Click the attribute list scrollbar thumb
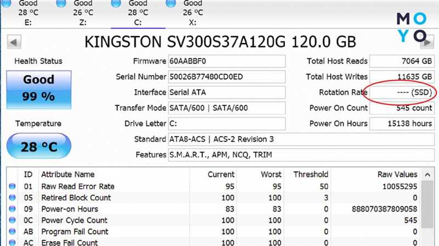Image resolution: width=439 pixels, height=246 pixels. pos(427,204)
